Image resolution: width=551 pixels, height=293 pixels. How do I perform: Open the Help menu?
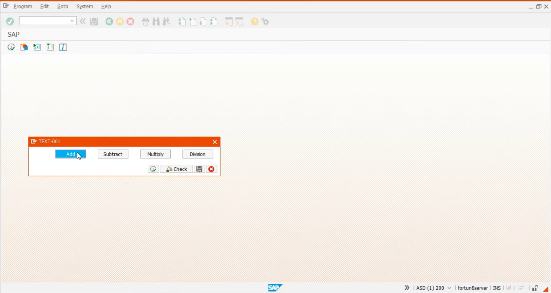[x=106, y=6]
